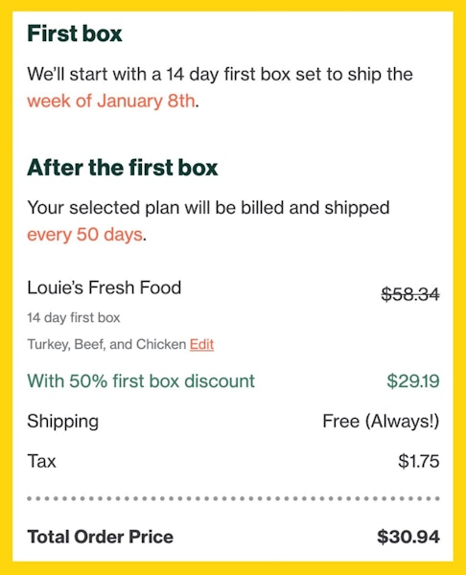Click the Louie's Fresh Food item name
This screenshot has height=575, width=466.
pyautogui.click(x=105, y=287)
